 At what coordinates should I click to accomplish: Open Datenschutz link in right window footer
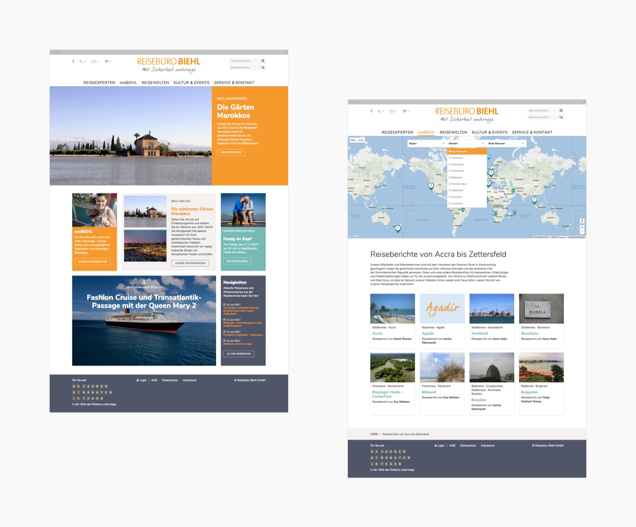click(x=468, y=445)
